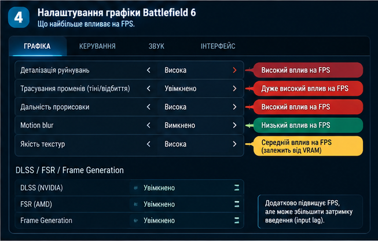The width and height of the screenshot is (378, 241).
Task: Click left arrow for Трасування променів
Action: tap(149, 89)
